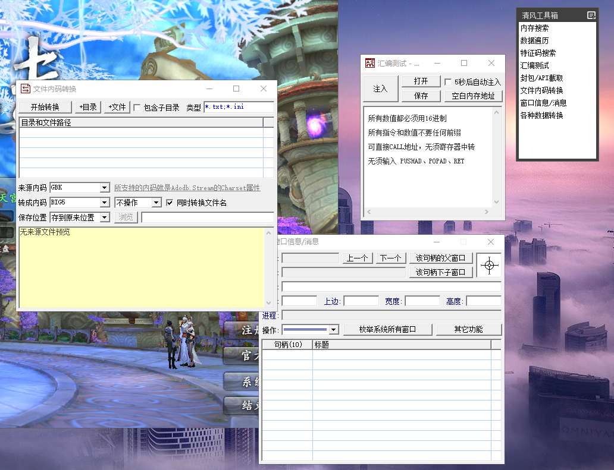
Task: Click the 高度 input field
Action: 484,301
